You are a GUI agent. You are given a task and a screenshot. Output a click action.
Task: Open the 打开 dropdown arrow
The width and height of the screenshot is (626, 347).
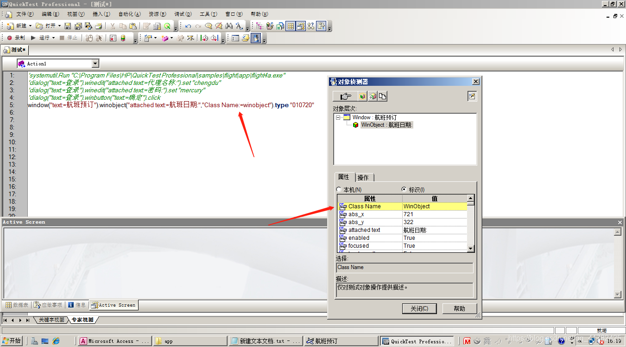pos(59,26)
